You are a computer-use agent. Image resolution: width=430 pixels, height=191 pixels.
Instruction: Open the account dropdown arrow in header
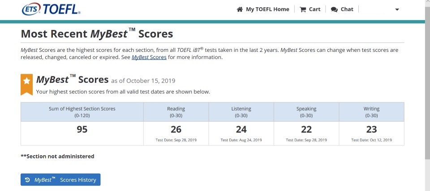coord(397,9)
